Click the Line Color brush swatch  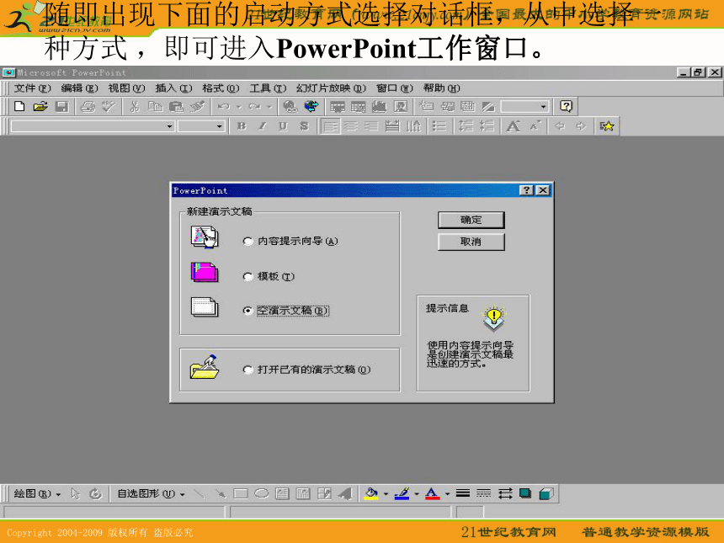[x=402, y=493]
